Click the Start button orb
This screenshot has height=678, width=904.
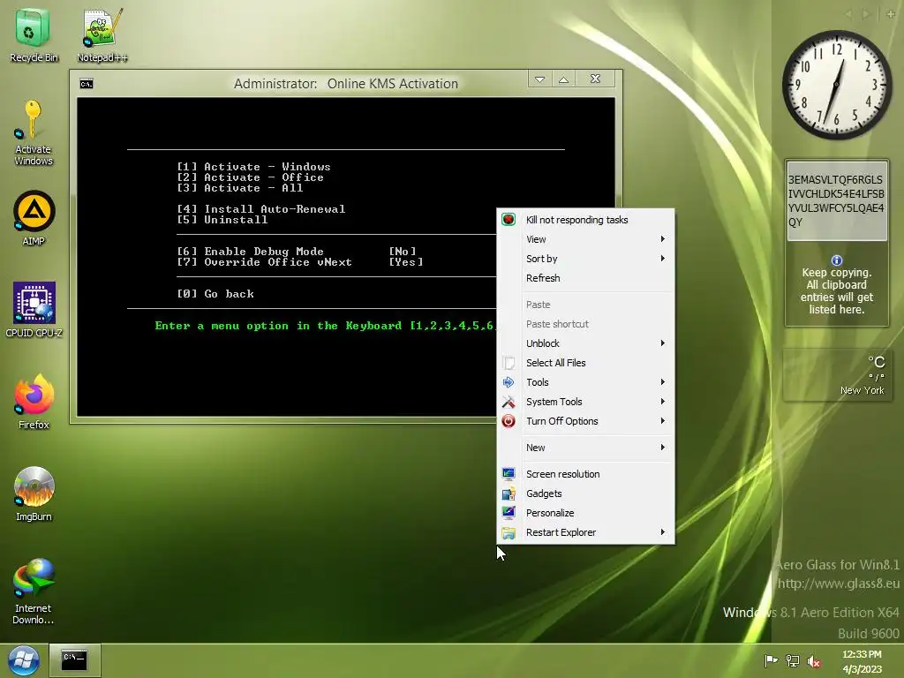tap(24, 660)
